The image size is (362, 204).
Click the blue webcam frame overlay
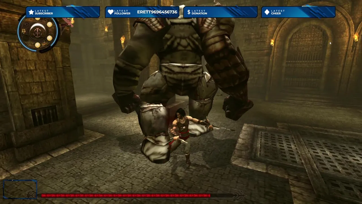tap(20, 189)
